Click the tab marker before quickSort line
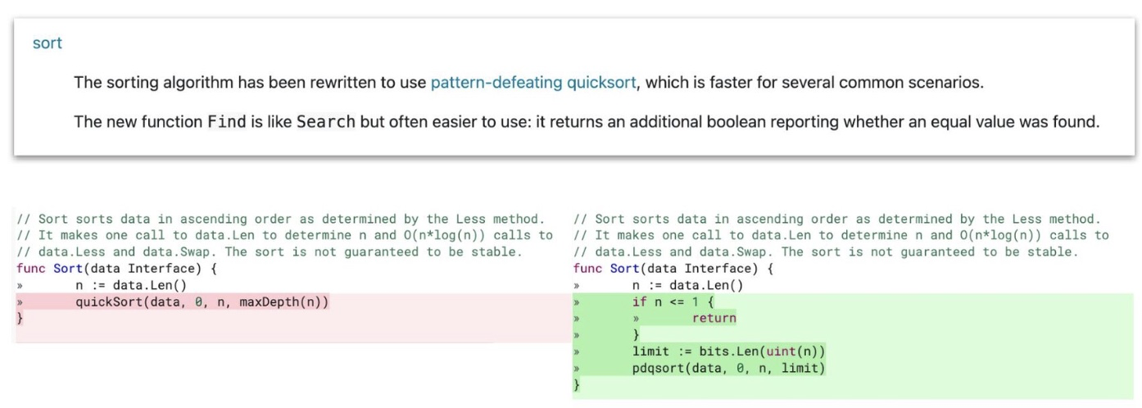 tap(19, 303)
